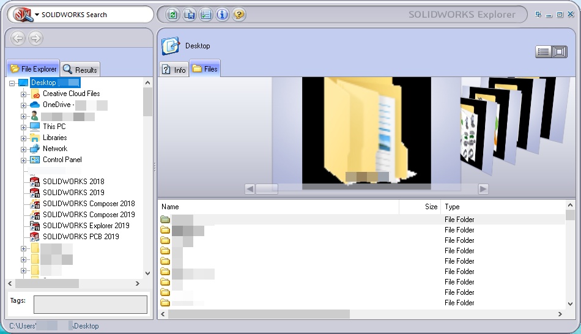Expand the Network node

coord(23,149)
